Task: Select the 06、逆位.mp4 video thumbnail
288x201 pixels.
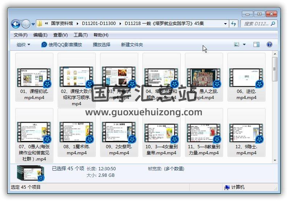Action: (246, 78)
